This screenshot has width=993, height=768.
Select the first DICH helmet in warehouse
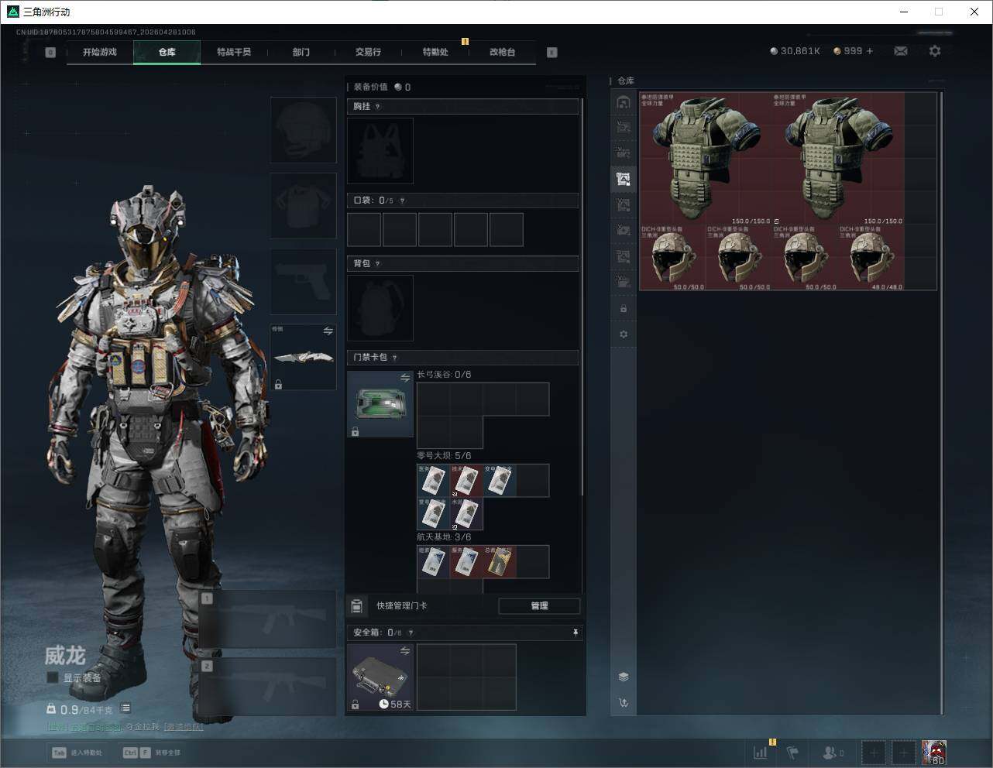[x=673, y=259]
